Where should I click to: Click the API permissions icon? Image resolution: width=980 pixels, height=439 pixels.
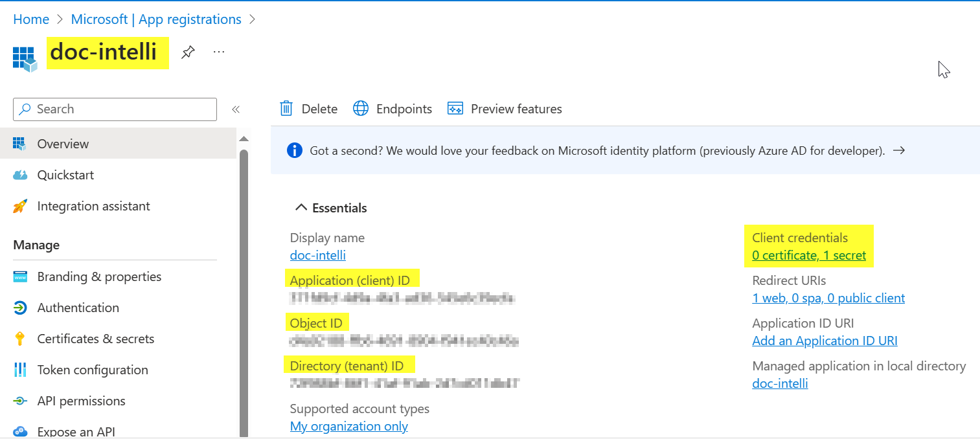pyautogui.click(x=20, y=401)
